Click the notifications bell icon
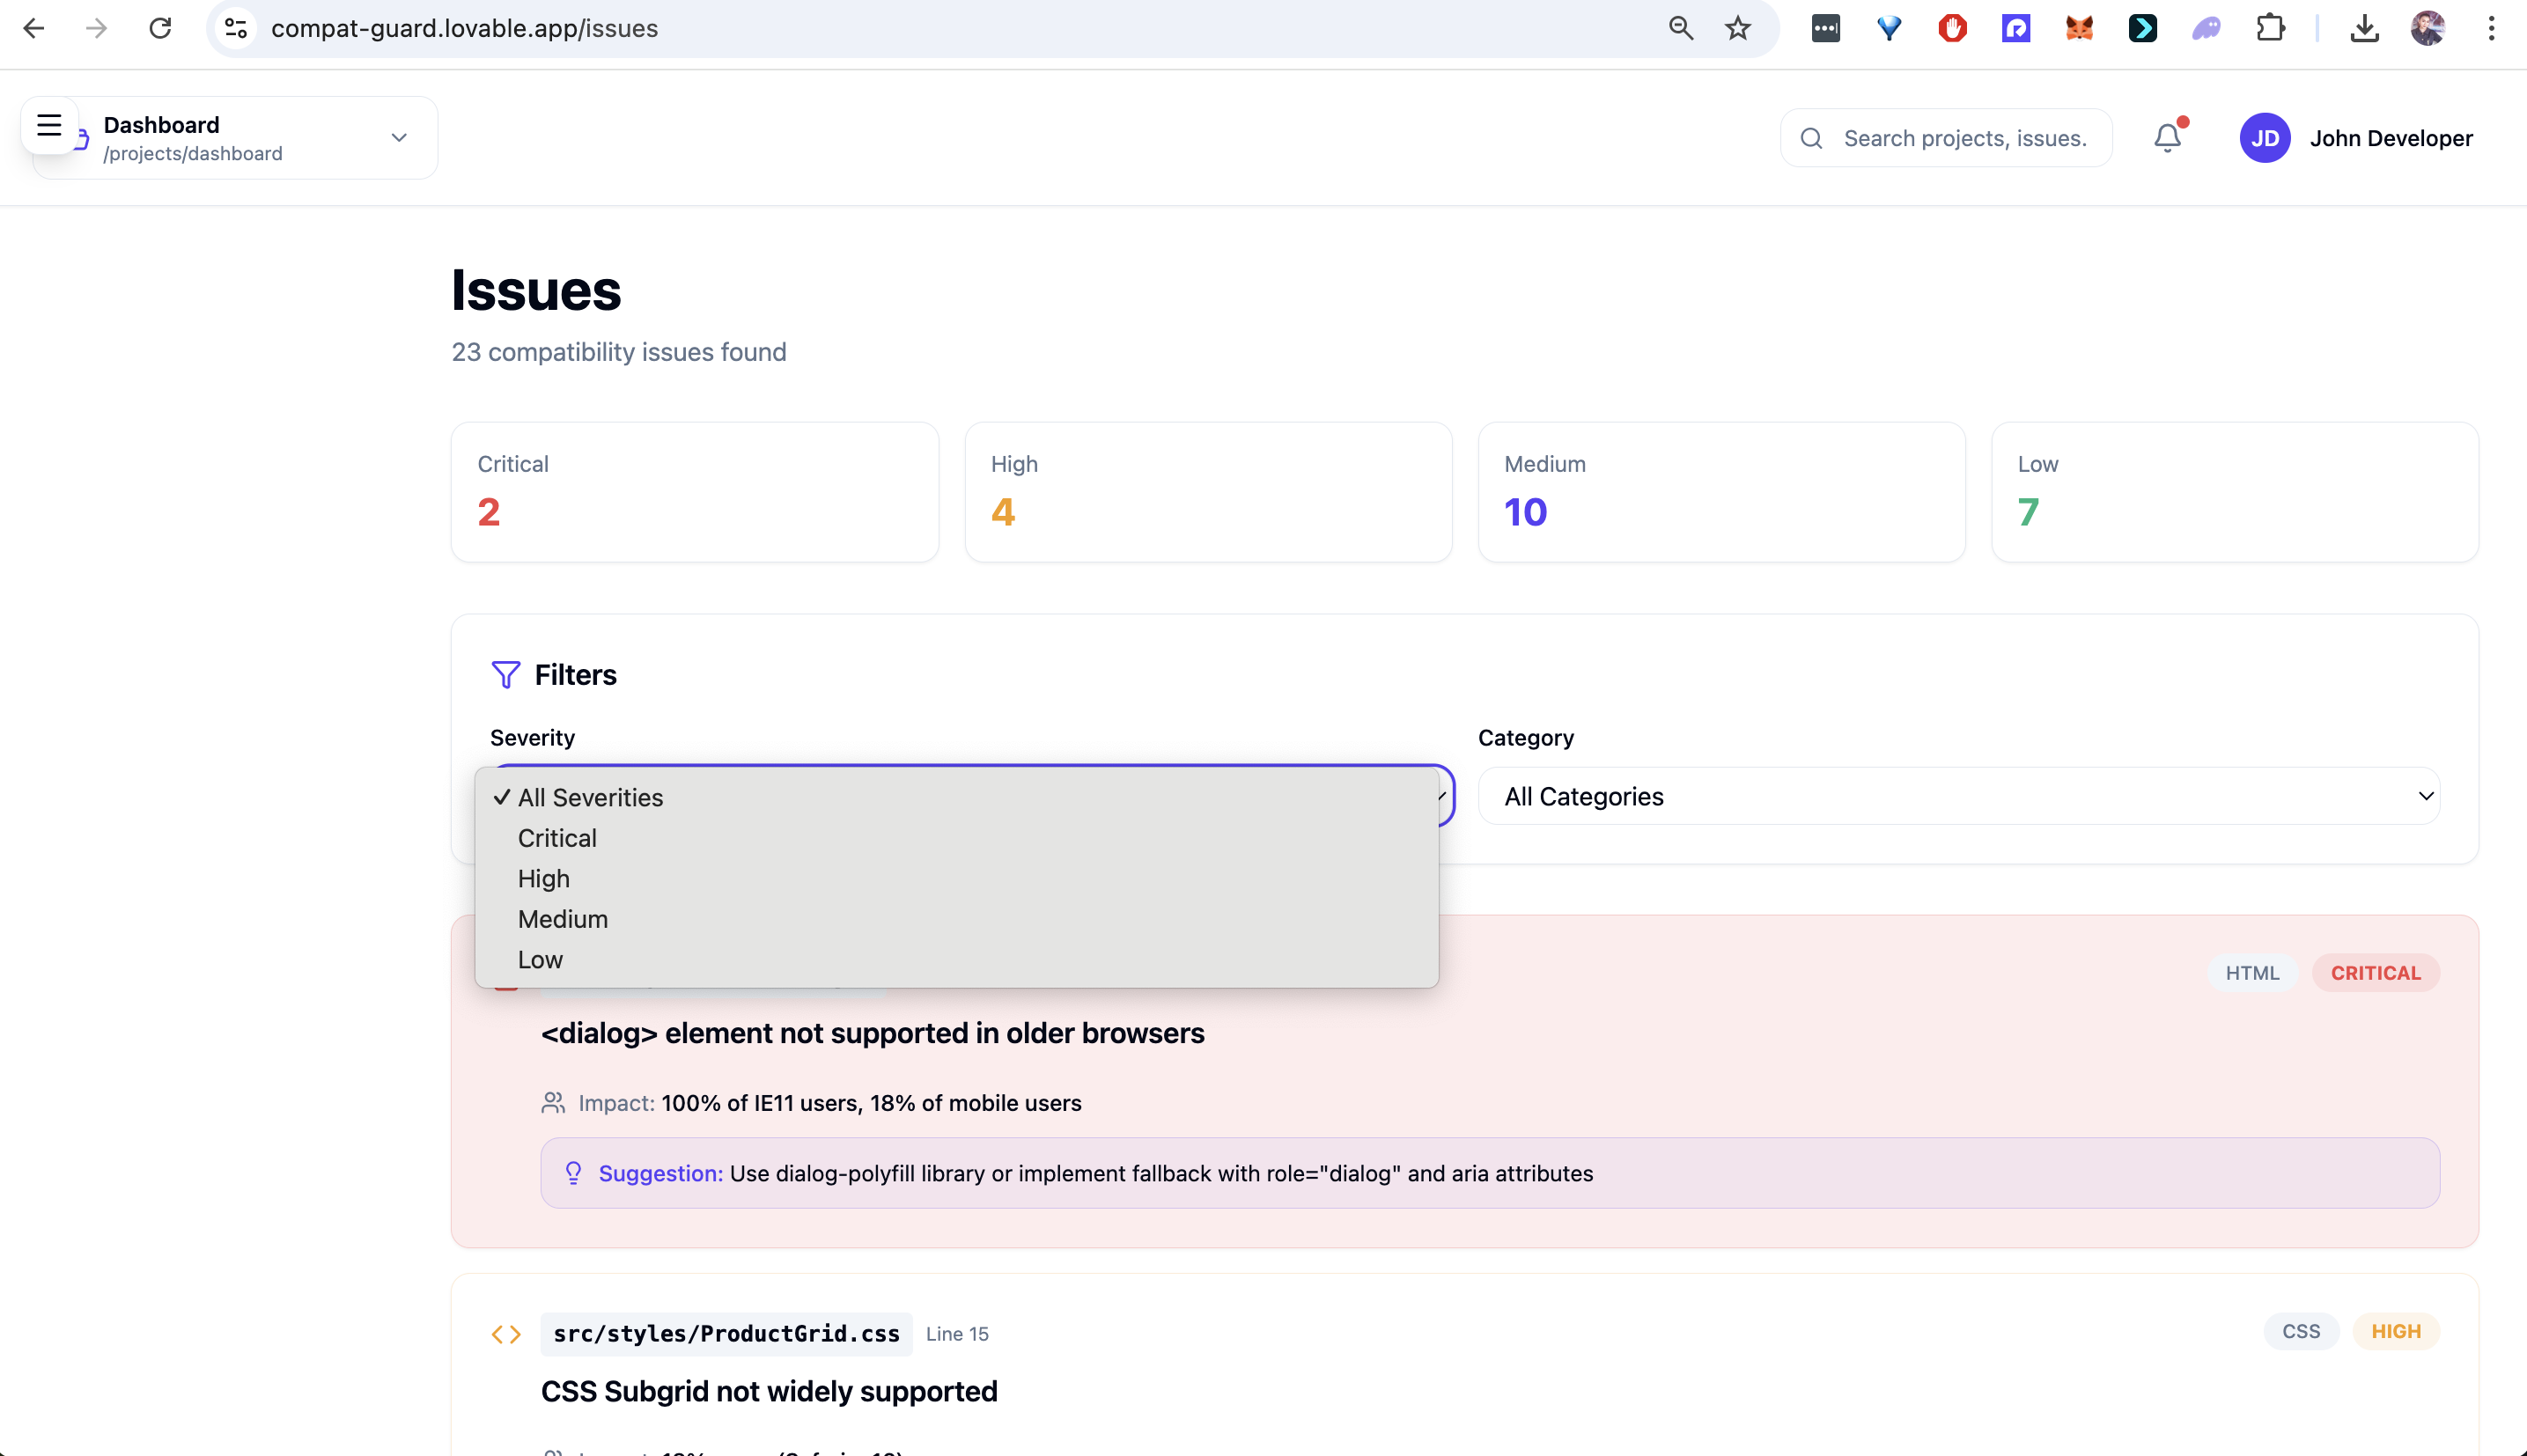 (x=2166, y=138)
